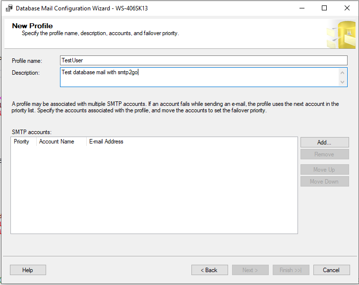Go to previous page with < Back
359x285 pixels.
tap(209, 270)
